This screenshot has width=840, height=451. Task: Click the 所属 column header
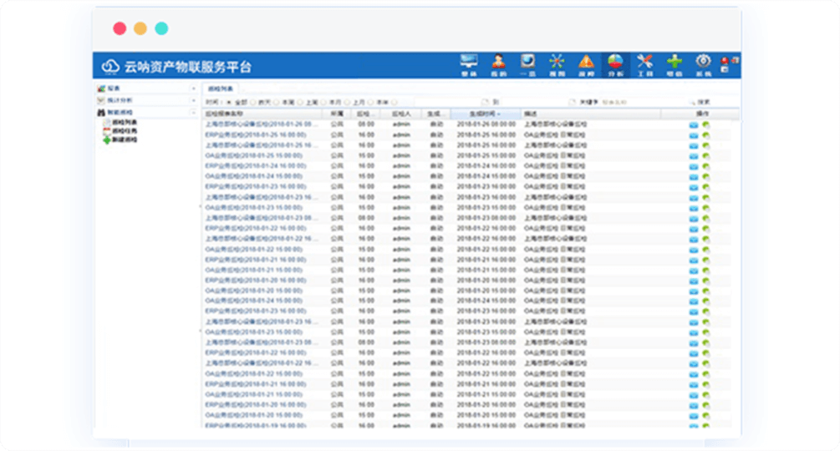pyautogui.click(x=337, y=114)
